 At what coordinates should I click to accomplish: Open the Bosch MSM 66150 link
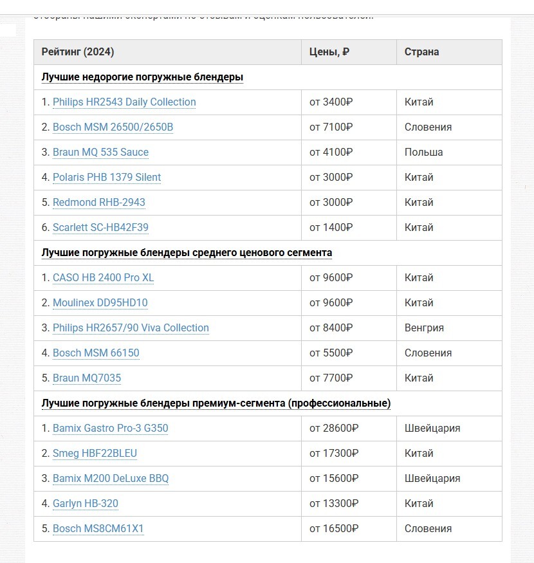pyautogui.click(x=96, y=353)
